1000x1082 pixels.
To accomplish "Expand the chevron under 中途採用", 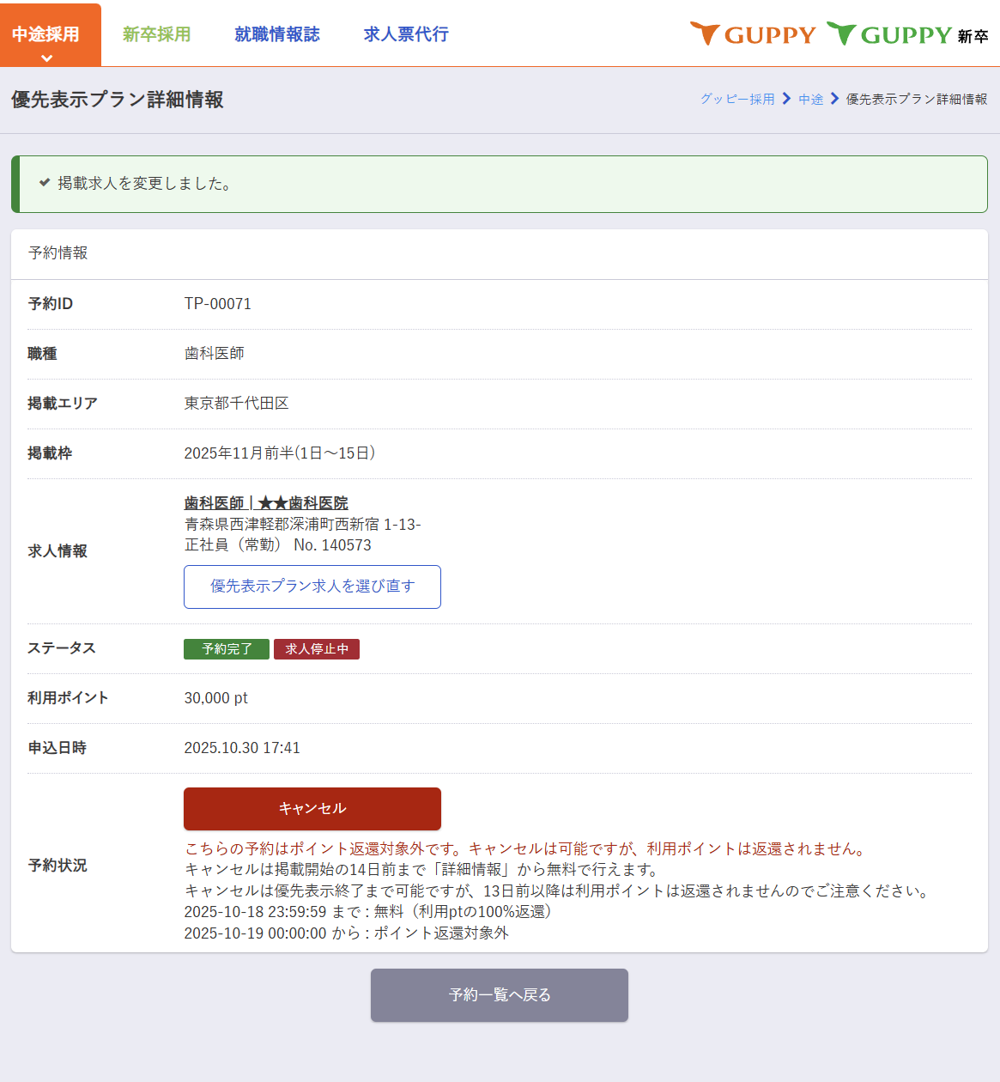I will click(47, 58).
